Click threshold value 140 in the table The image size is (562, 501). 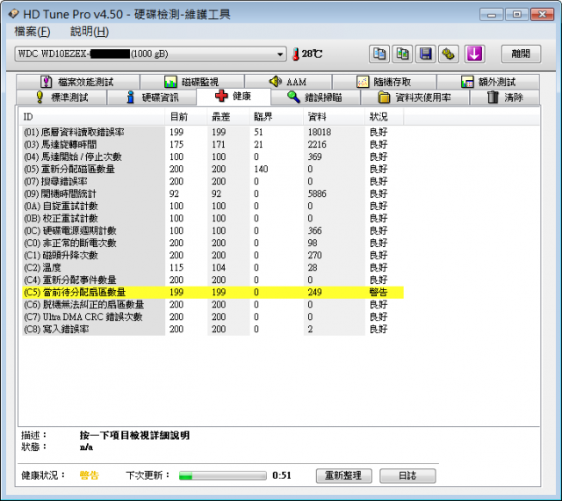(261, 169)
